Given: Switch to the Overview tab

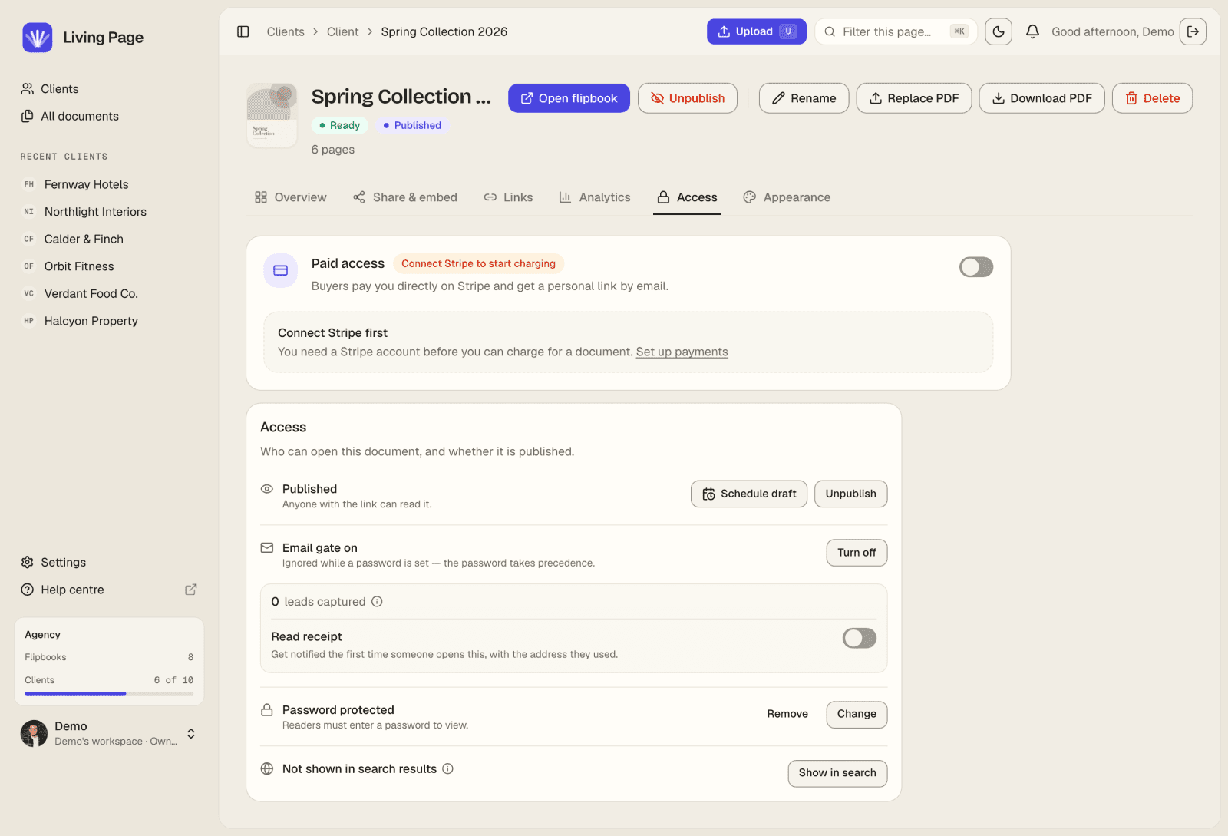Looking at the screenshot, I should coord(290,197).
